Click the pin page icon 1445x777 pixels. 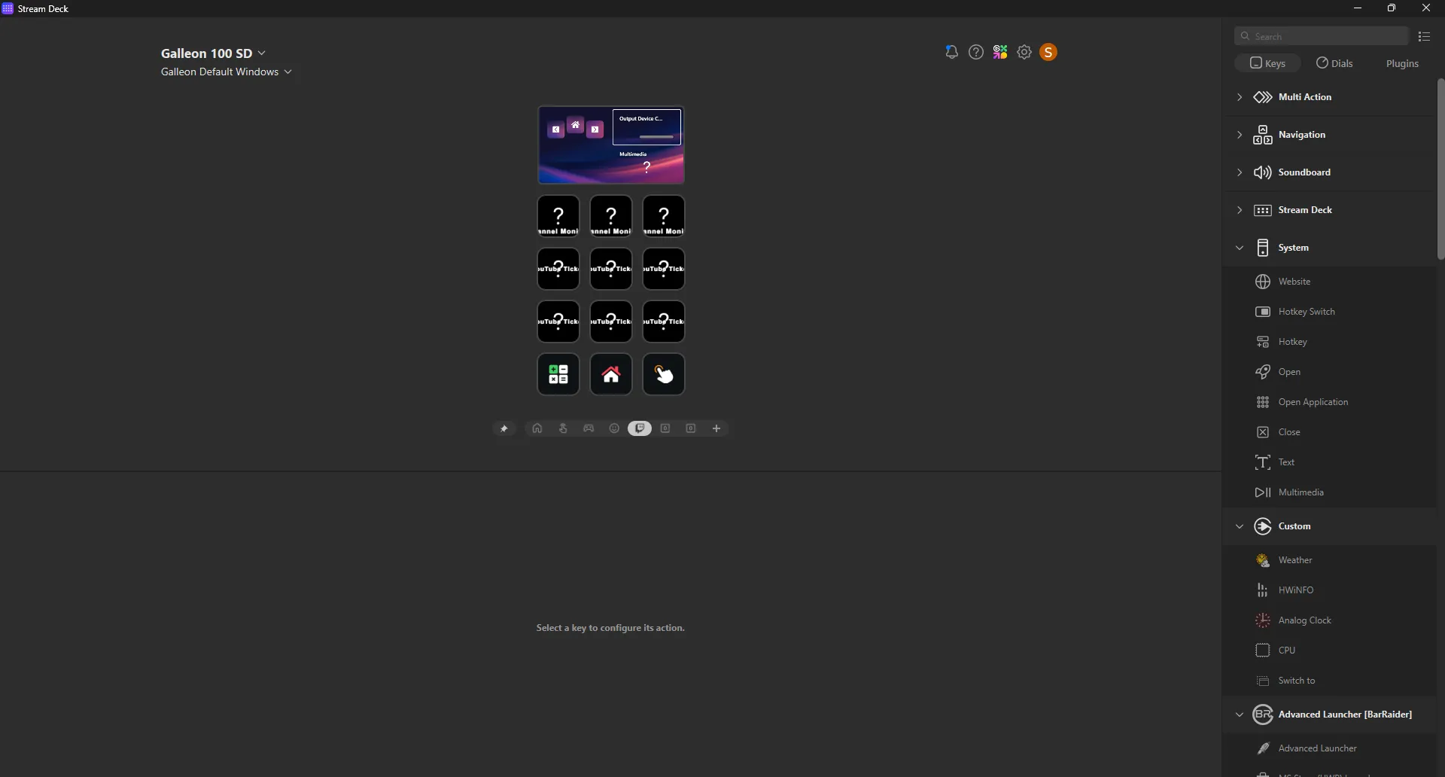(x=504, y=428)
